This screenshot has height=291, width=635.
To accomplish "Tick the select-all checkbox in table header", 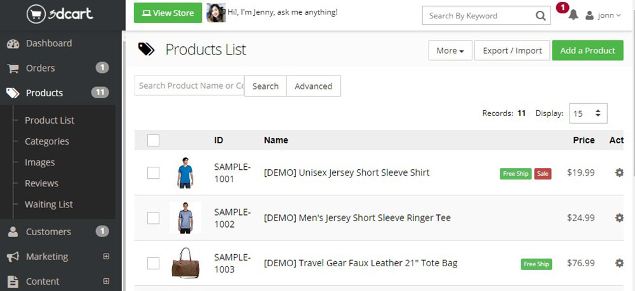I will pyautogui.click(x=153, y=140).
